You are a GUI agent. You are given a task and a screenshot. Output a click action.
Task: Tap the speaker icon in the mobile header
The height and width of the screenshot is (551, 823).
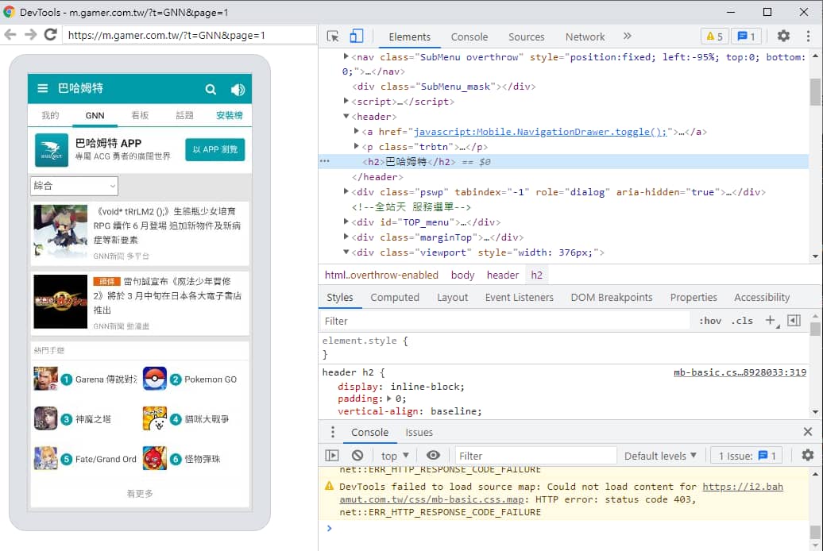click(x=238, y=89)
